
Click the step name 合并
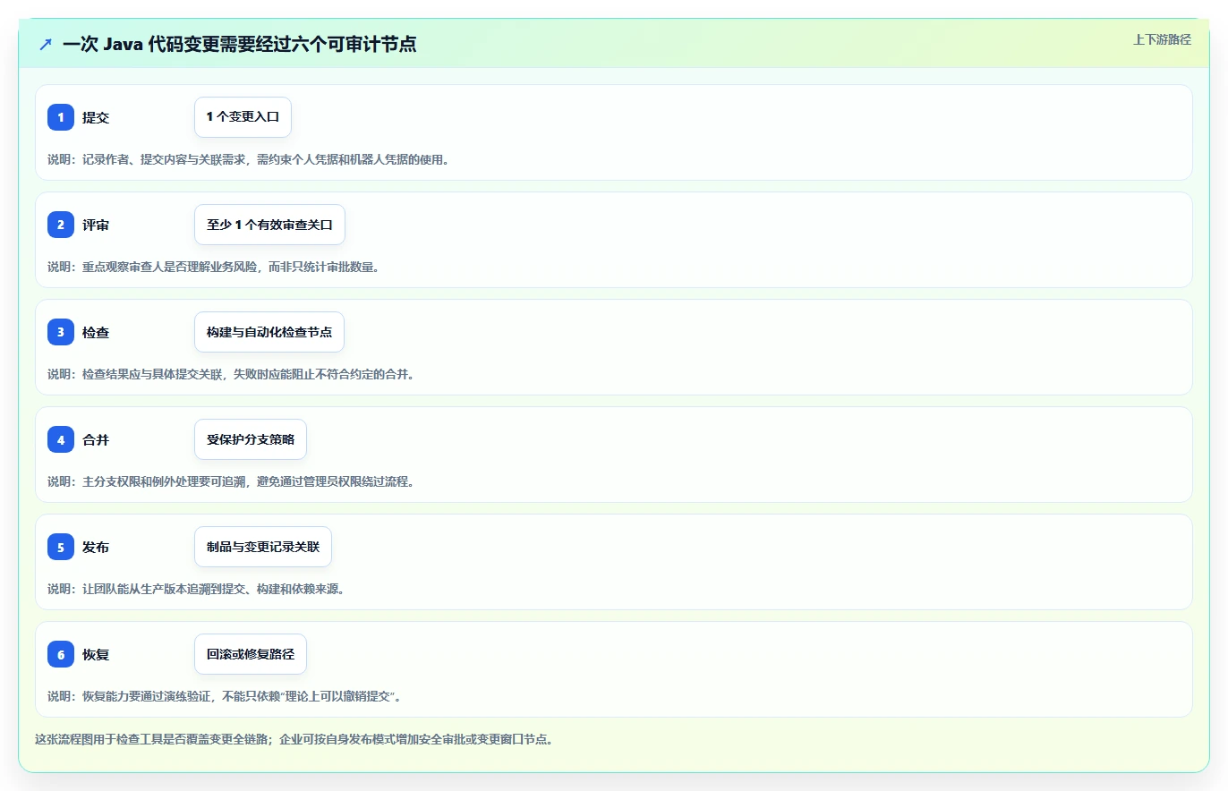point(96,439)
